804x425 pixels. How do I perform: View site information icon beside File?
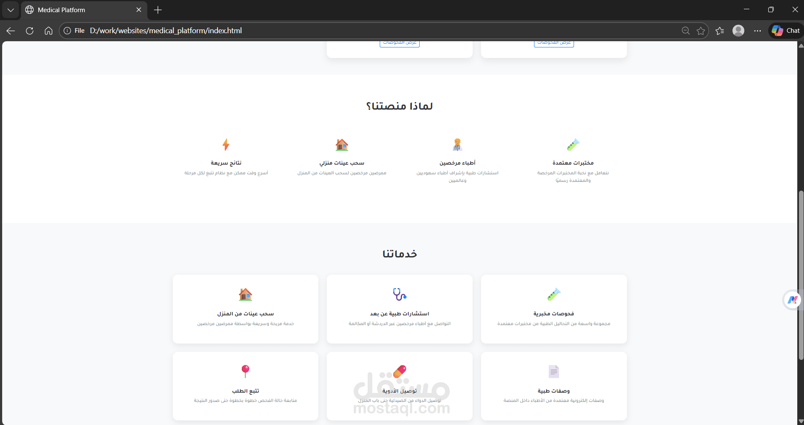click(67, 31)
